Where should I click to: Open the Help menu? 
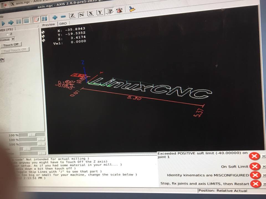[x=2, y=17]
